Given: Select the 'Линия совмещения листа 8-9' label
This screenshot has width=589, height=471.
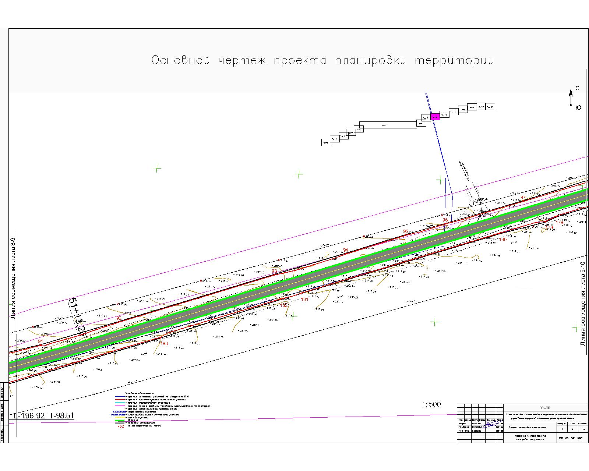Looking at the screenshot, I should 13,278.
